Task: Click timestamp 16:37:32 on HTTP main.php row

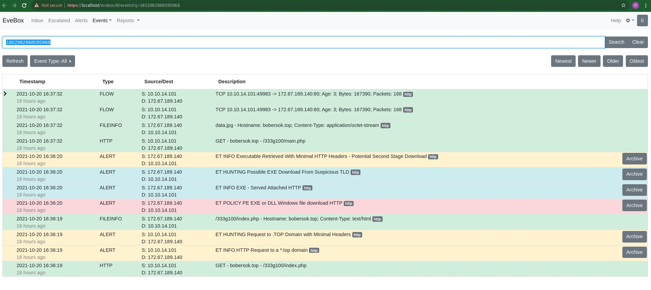Action: pyautogui.click(x=39, y=141)
